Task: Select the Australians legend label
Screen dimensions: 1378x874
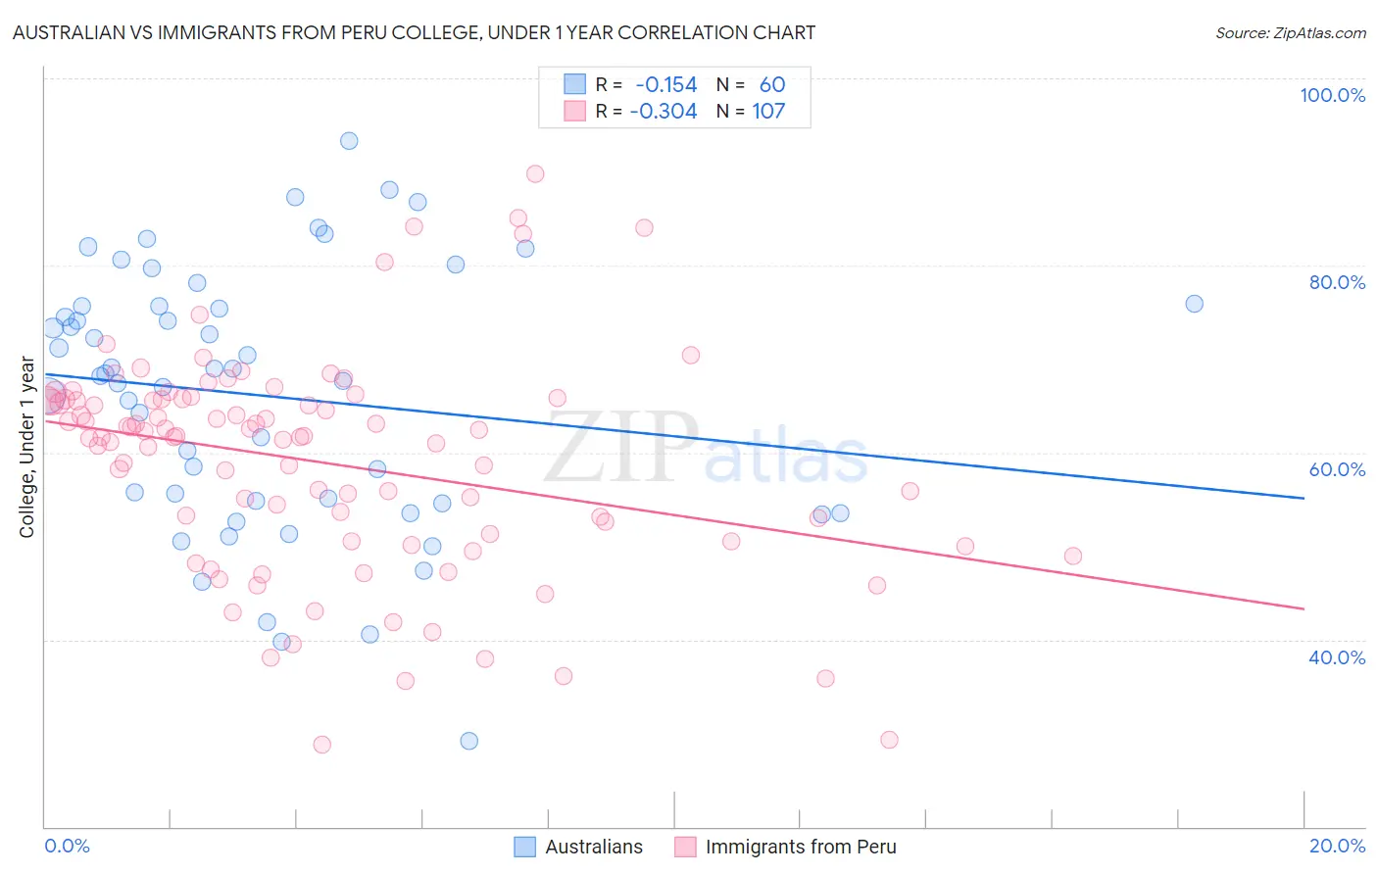Action: pyautogui.click(x=594, y=847)
